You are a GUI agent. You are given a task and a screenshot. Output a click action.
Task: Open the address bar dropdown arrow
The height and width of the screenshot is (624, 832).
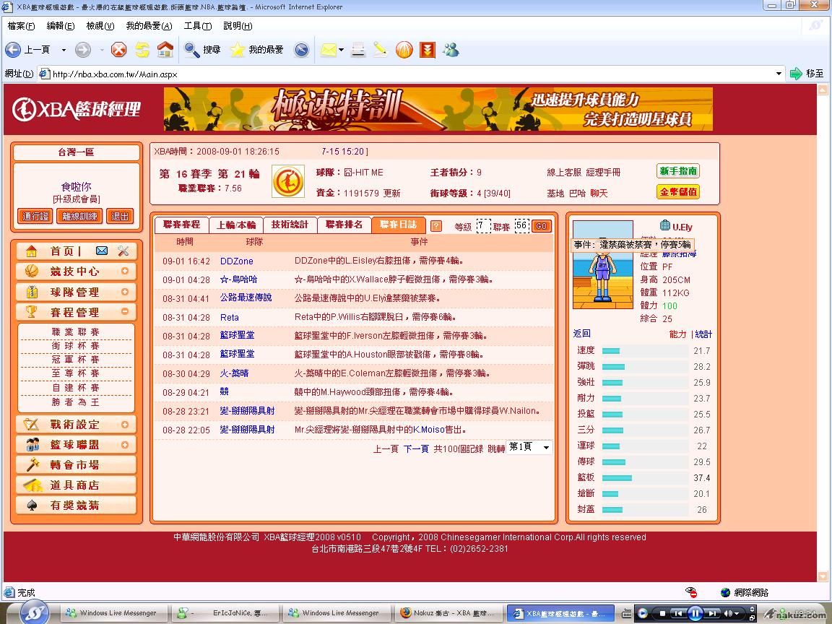point(779,74)
